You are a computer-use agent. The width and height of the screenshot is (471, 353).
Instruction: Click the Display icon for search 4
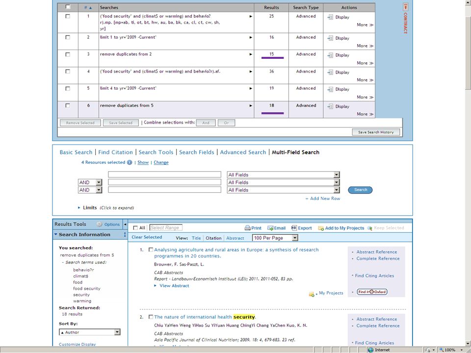click(330, 73)
